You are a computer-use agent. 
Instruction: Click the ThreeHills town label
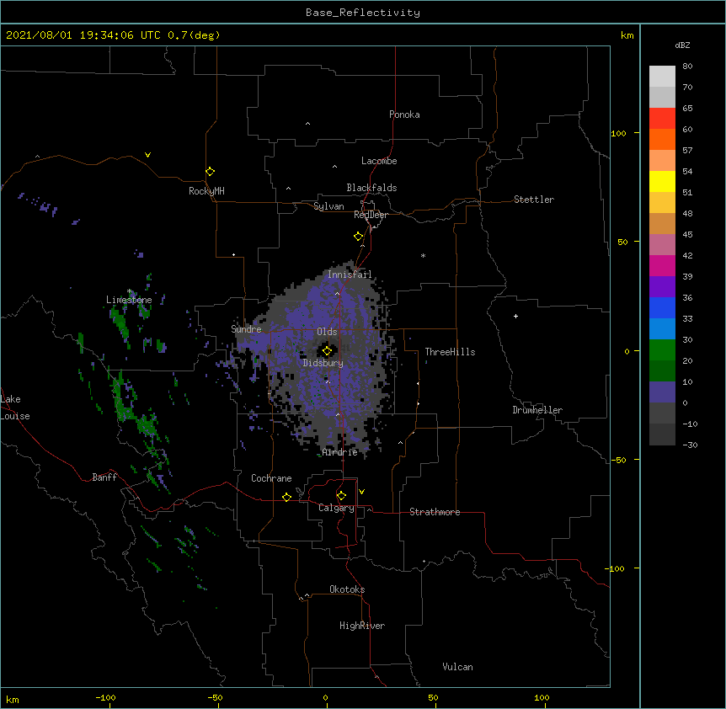(450, 352)
